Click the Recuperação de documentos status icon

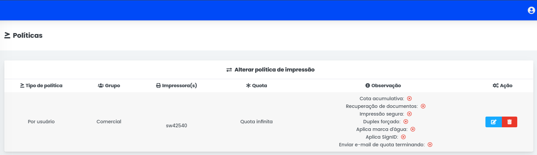click(423, 106)
